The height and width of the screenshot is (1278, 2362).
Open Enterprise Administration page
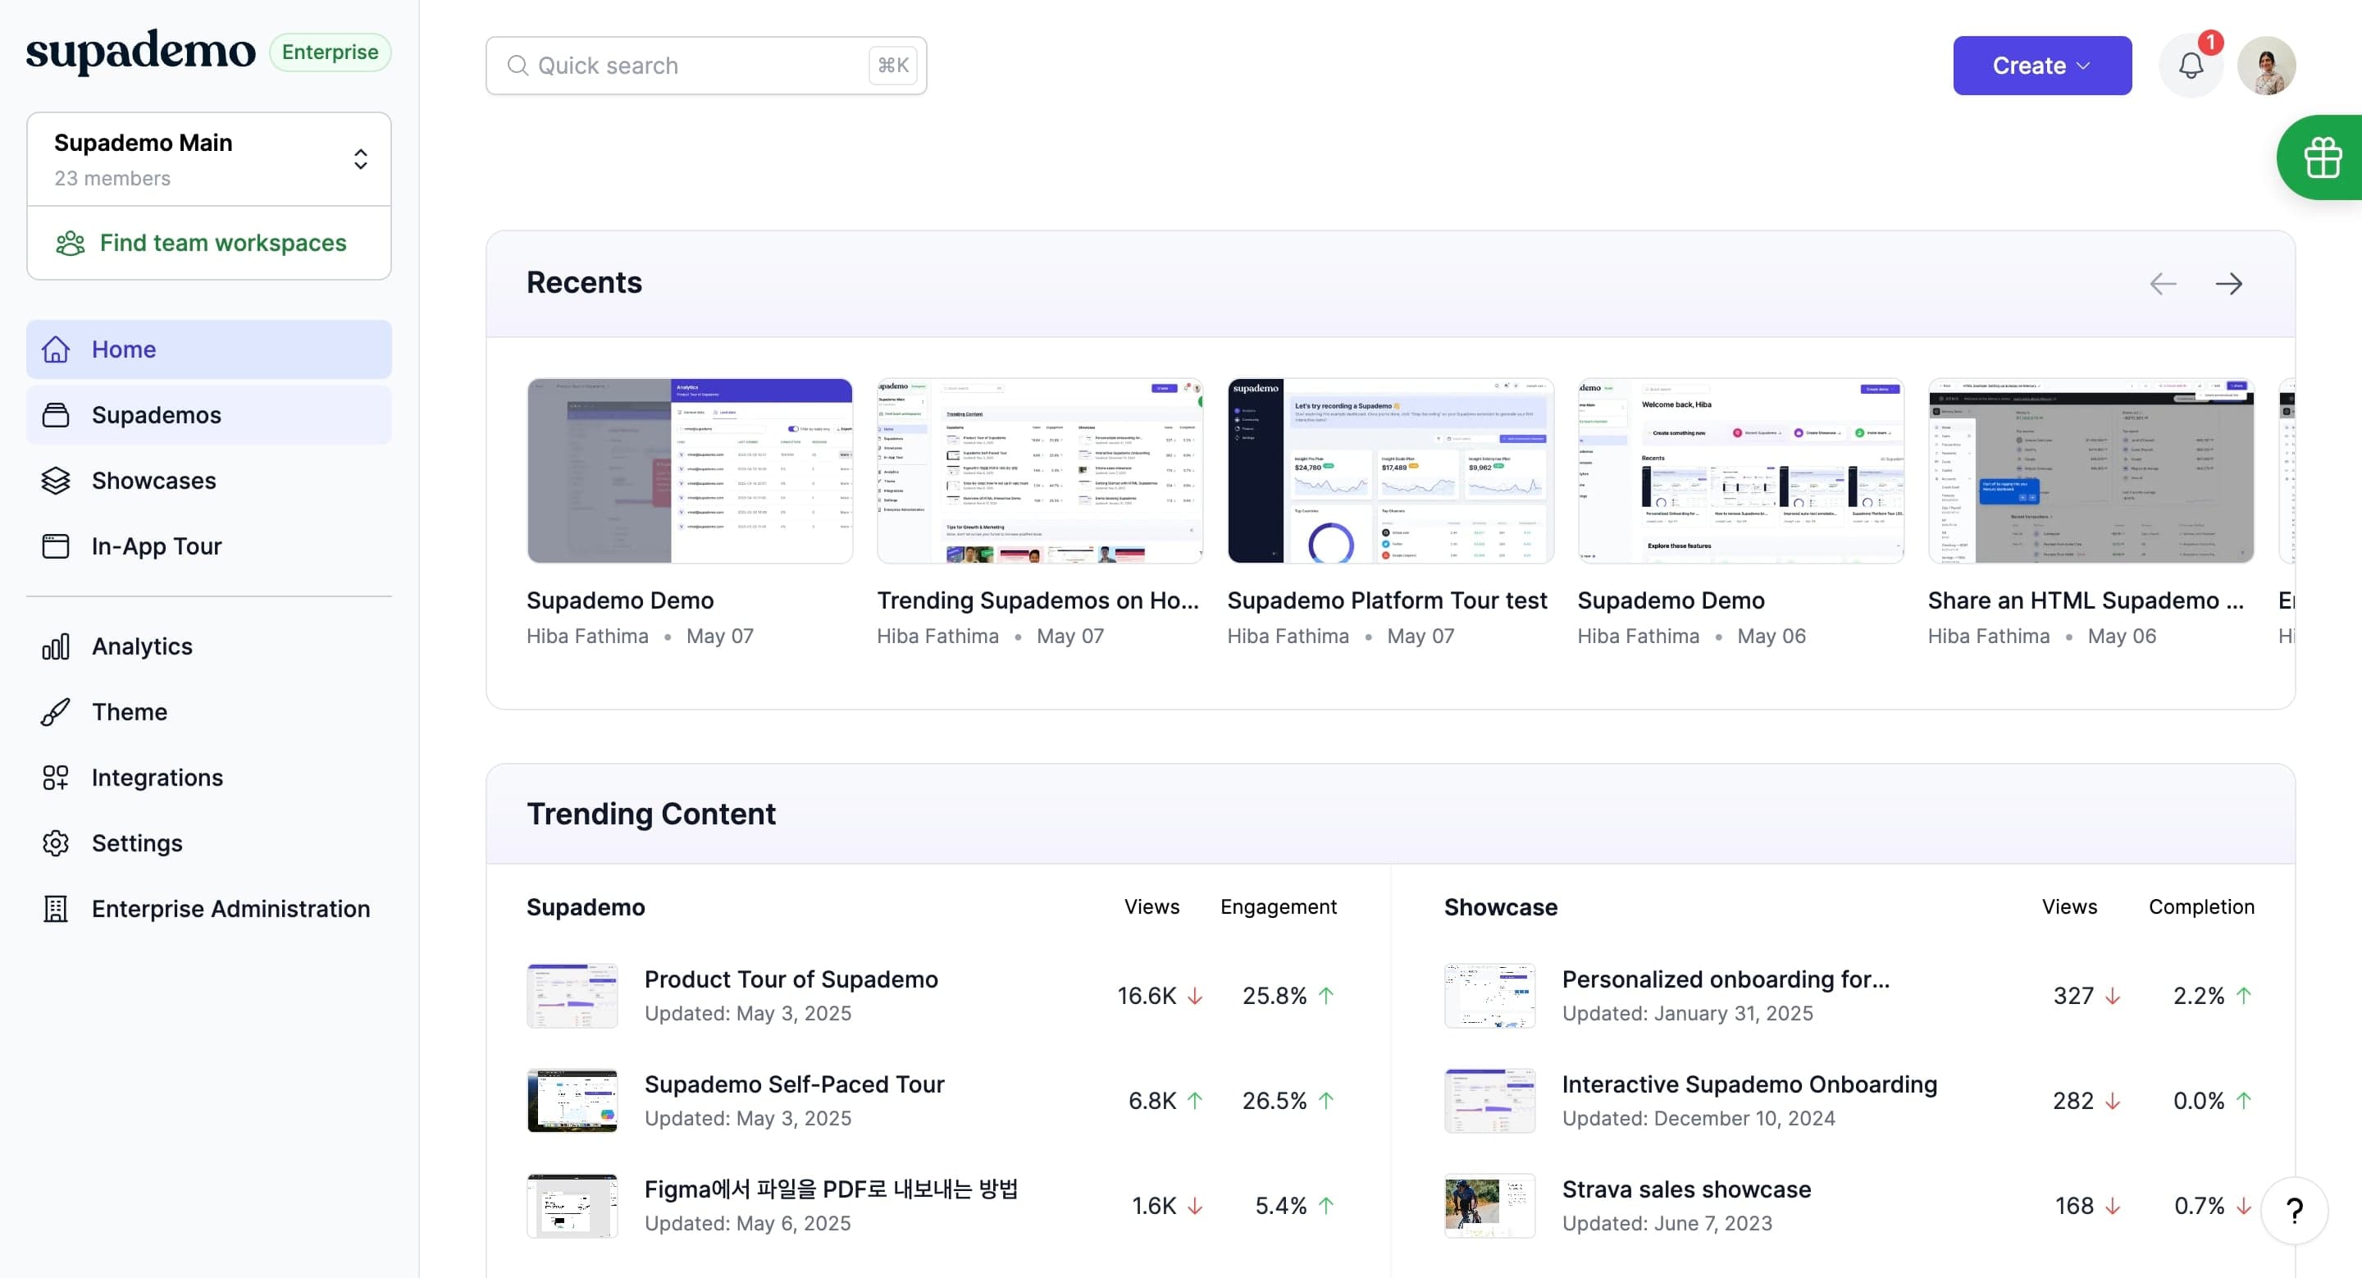(x=209, y=909)
